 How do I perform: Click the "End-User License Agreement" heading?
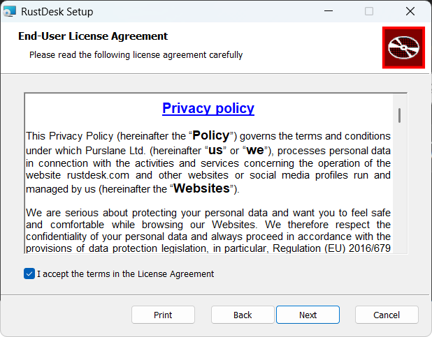93,36
